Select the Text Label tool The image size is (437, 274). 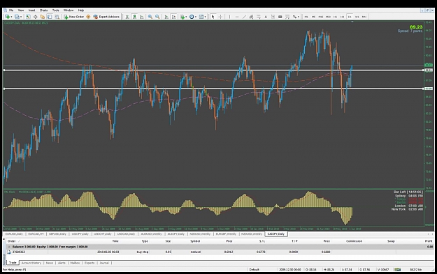pyautogui.click(x=273, y=17)
